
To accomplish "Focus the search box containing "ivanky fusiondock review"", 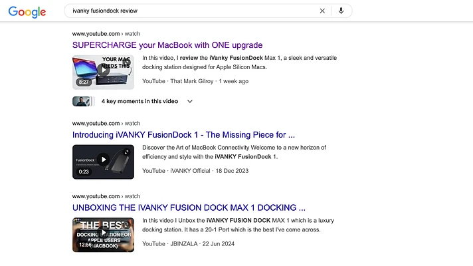I will pos(193,11).
